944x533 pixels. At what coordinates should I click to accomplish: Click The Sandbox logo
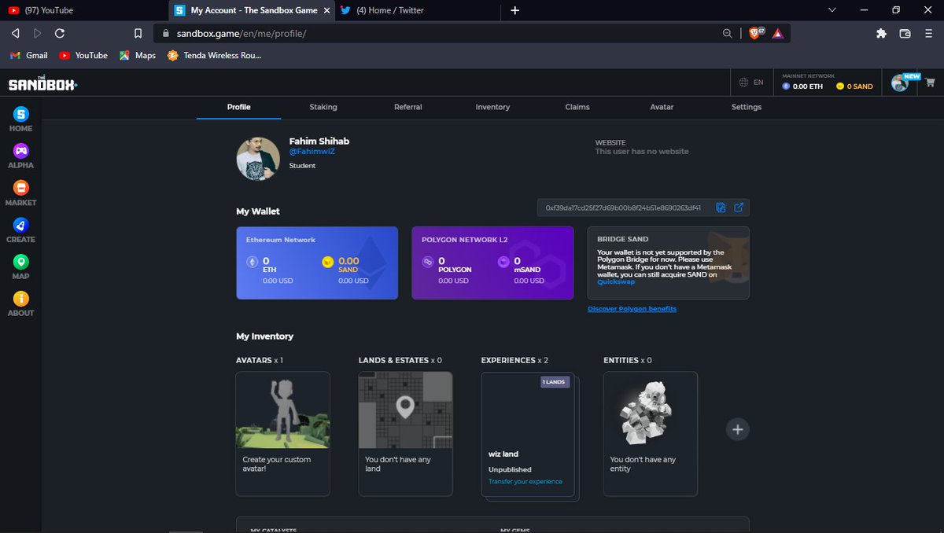(42, 83)
